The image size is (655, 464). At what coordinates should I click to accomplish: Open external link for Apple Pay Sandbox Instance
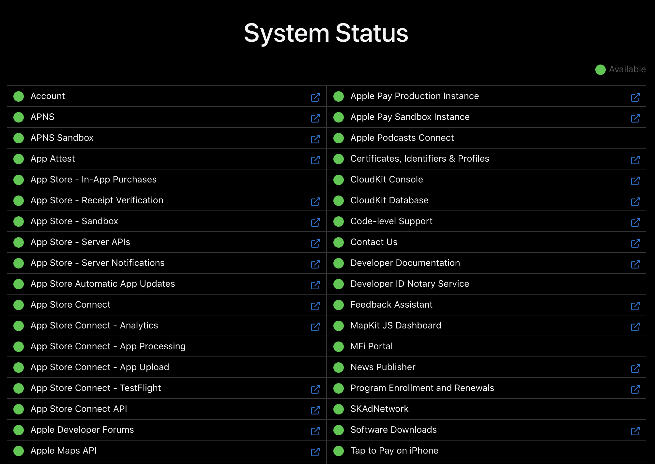coord(635,118)
